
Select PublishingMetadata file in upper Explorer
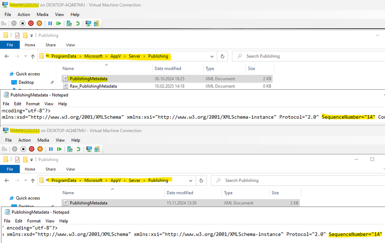click(89, 79)
